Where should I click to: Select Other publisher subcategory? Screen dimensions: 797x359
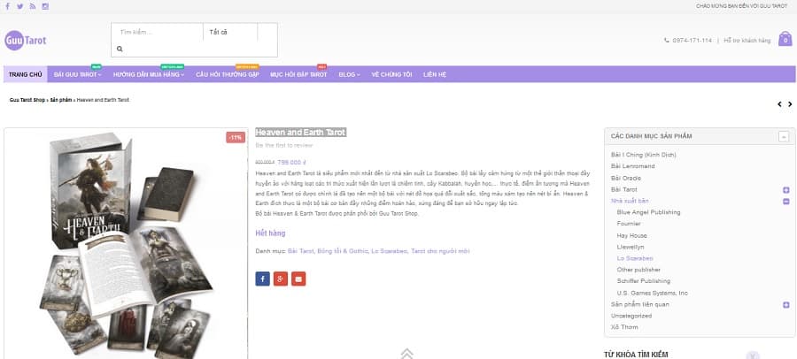click(638, 270)
